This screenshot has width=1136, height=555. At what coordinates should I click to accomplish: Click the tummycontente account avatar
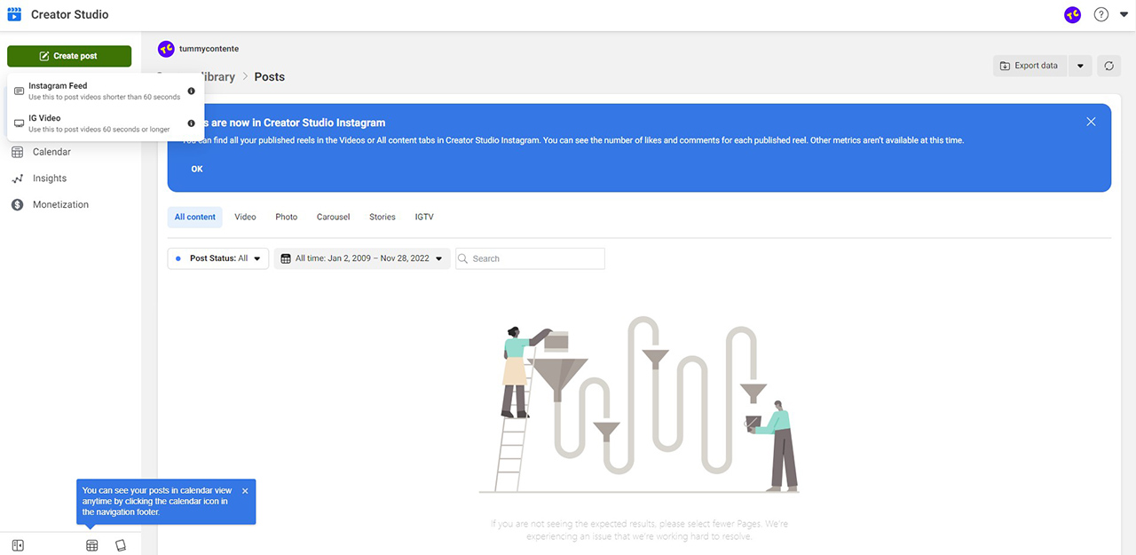click(165, 49)
